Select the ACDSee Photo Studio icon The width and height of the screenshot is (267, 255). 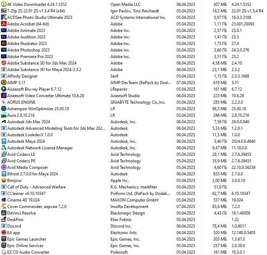coord(3,17)
